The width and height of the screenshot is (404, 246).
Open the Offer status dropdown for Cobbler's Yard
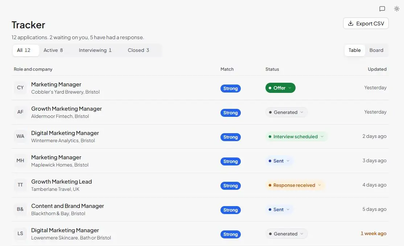pos(280,88)
